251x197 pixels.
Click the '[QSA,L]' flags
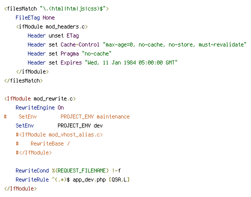119,179
